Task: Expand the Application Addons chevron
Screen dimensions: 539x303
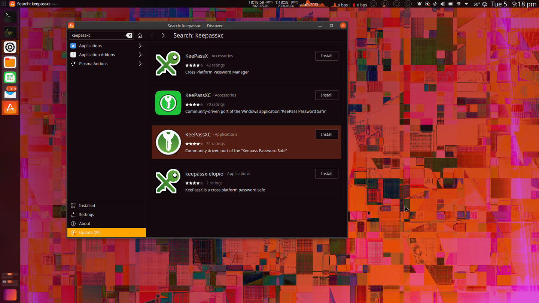Action: pyautogui.click(x=140, y=55)
